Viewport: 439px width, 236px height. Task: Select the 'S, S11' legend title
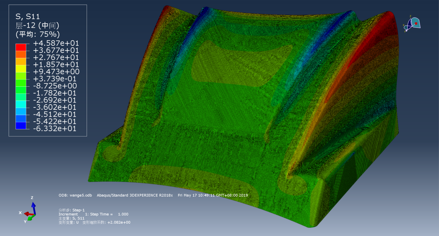click(28, 16)
